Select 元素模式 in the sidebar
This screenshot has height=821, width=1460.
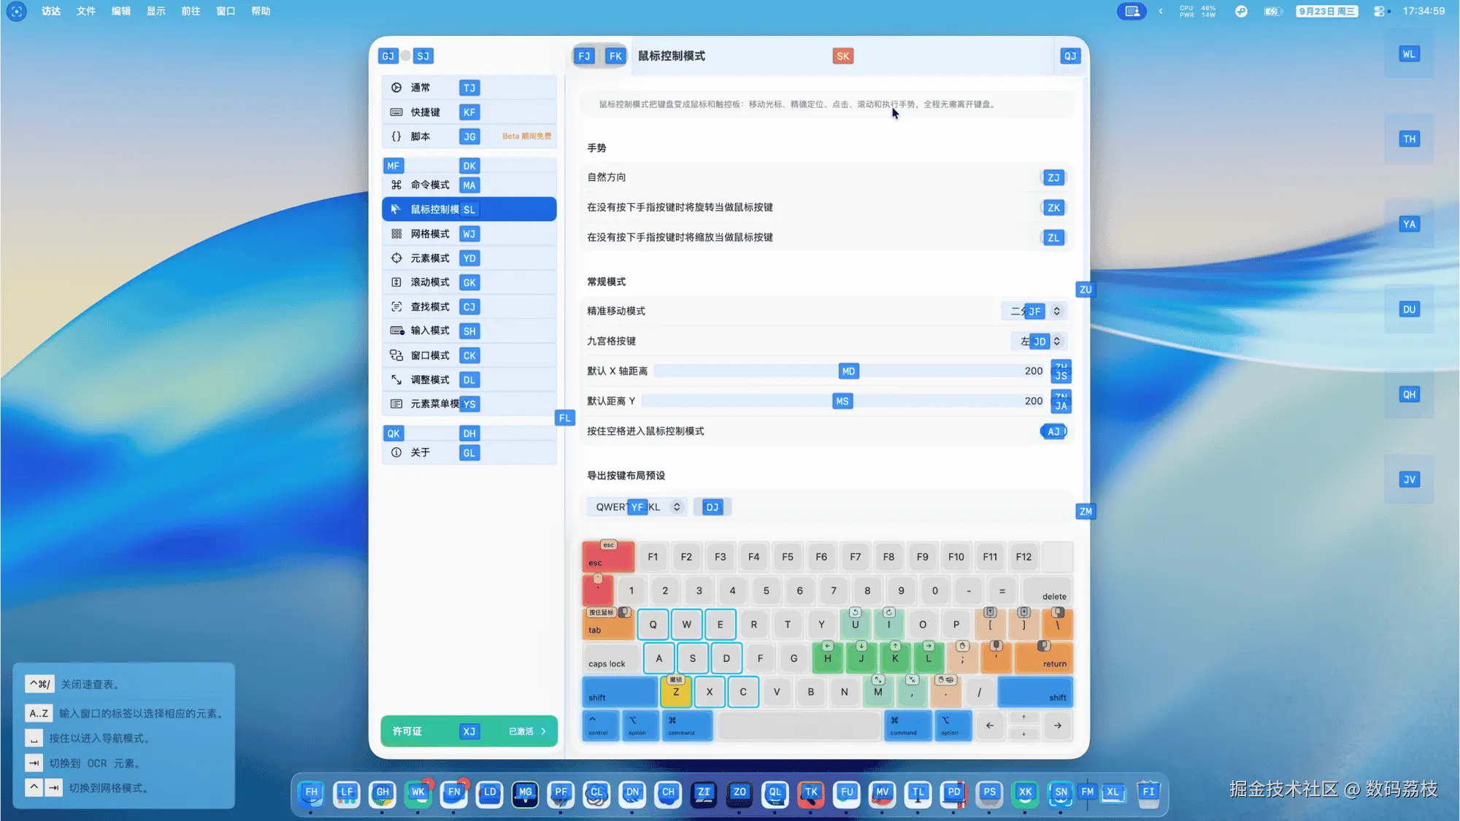click(x=469, y=258)
